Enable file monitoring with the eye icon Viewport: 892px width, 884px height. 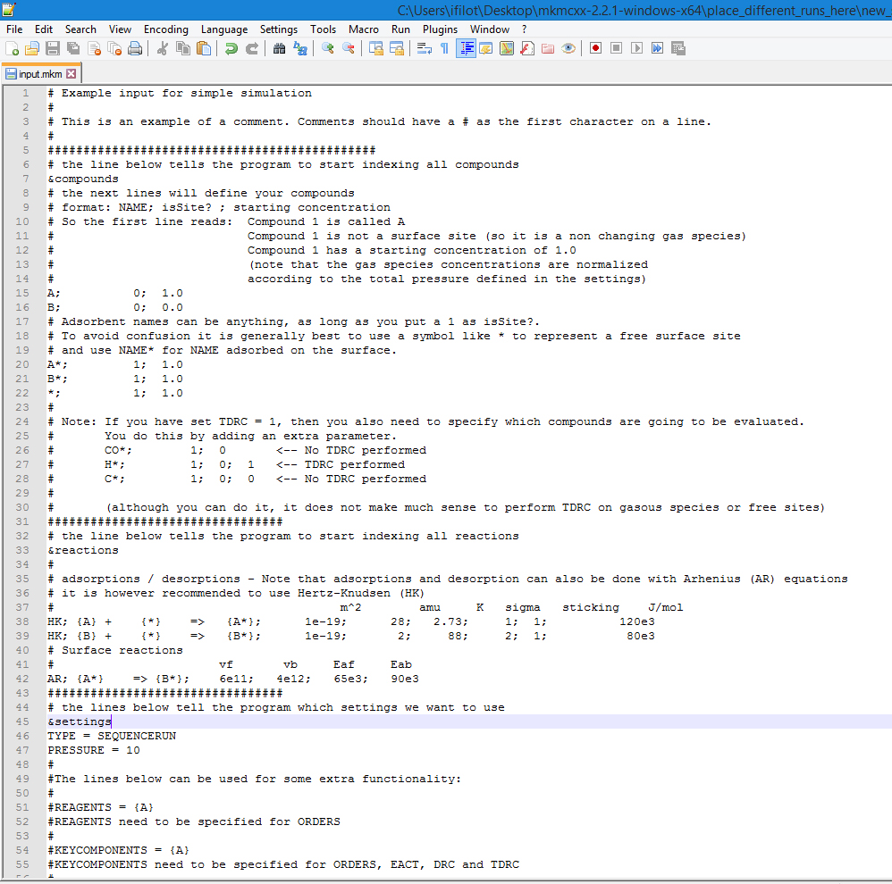coord(568,48)
